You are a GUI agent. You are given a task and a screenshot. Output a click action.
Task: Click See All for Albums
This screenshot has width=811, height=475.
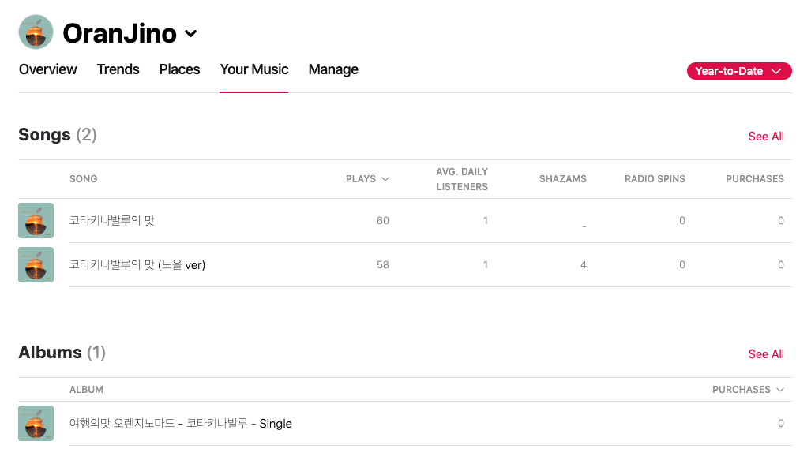(x=765, y=354)
